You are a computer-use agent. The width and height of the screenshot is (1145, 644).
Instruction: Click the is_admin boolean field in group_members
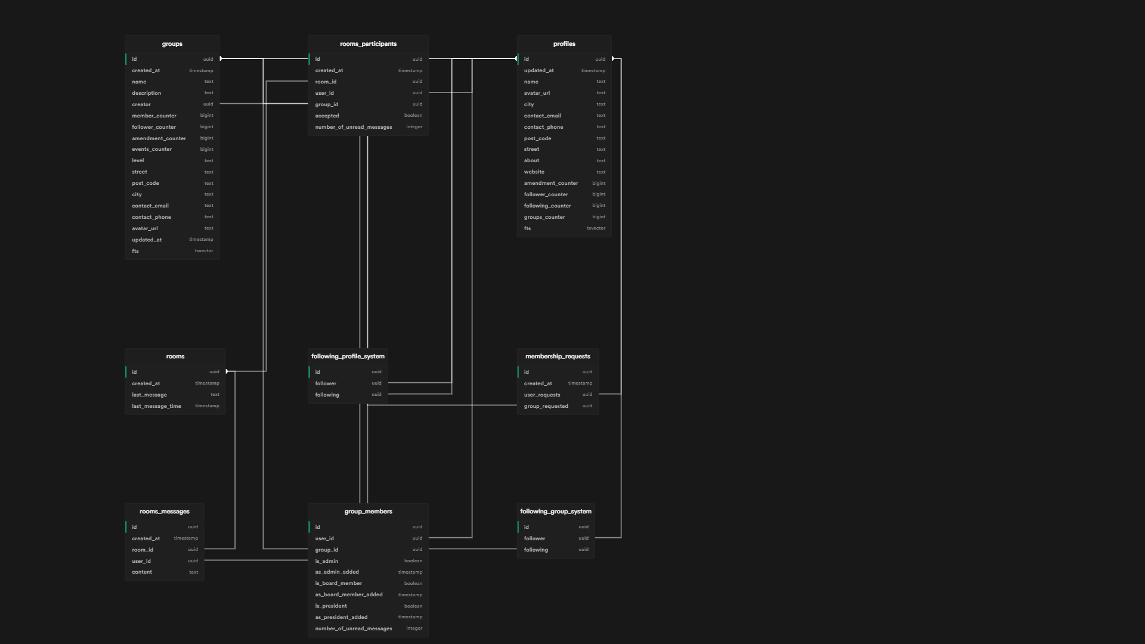point(326,561)
